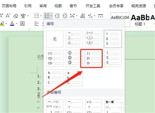Open the 审阅 tab
The width and height of the screenshot is (155, 113).
click(43, 6)
